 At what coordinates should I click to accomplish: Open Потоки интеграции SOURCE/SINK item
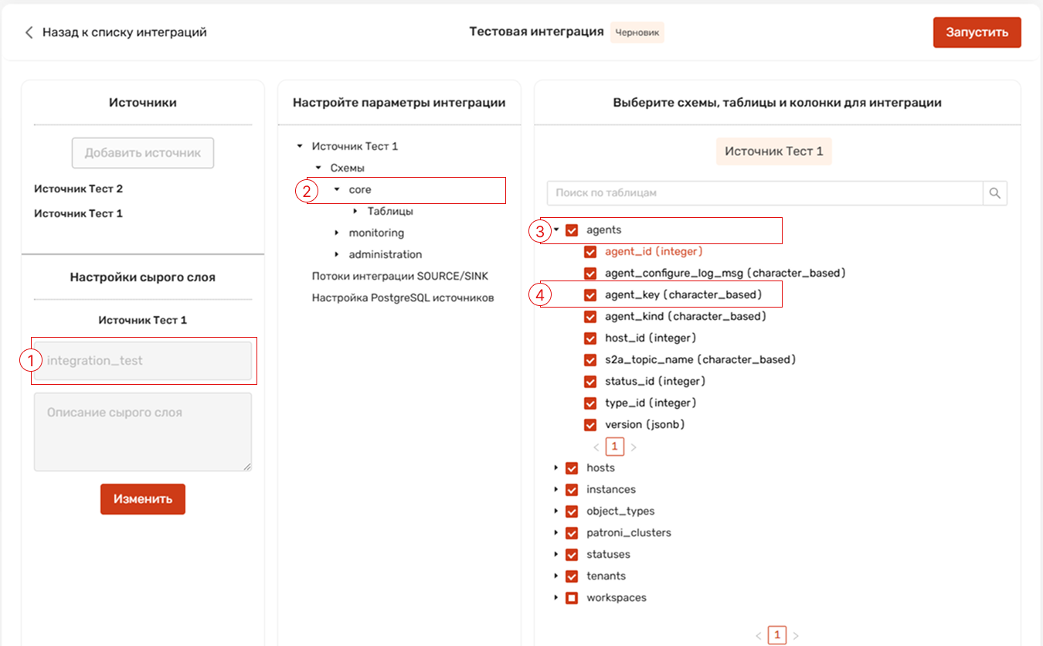399,276
